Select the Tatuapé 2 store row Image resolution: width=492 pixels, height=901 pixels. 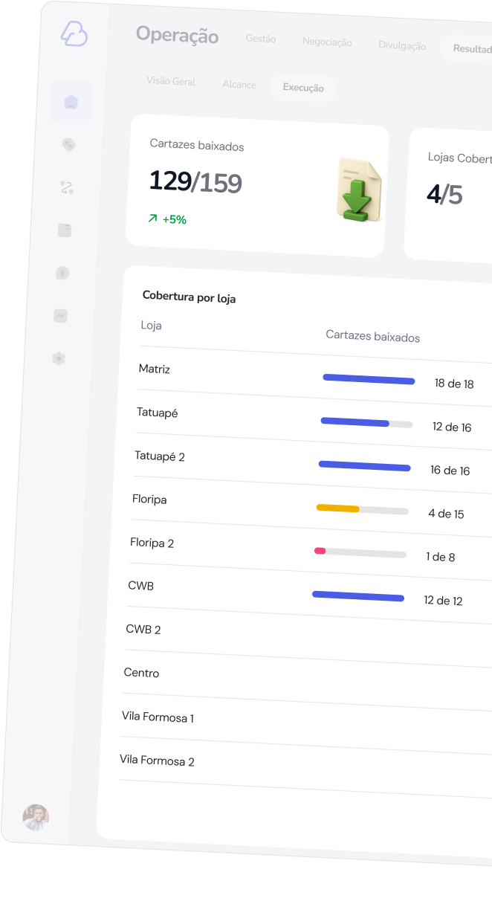pyautogui.click(x=311, y=463)
